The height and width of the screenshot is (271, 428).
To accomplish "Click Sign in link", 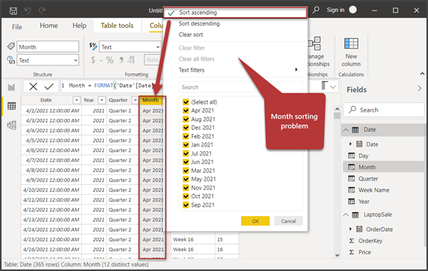I will [336, 10].
